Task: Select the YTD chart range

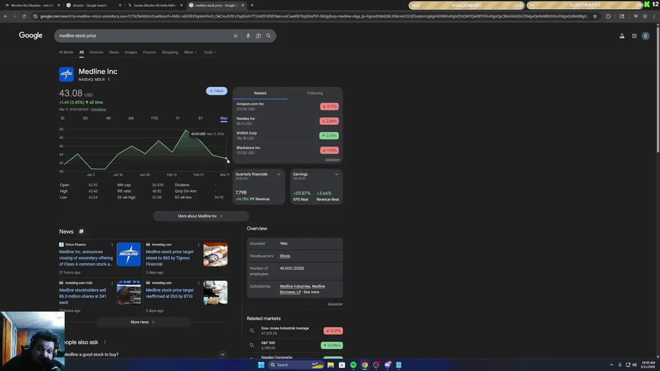Action: click(x=154, y=118)
